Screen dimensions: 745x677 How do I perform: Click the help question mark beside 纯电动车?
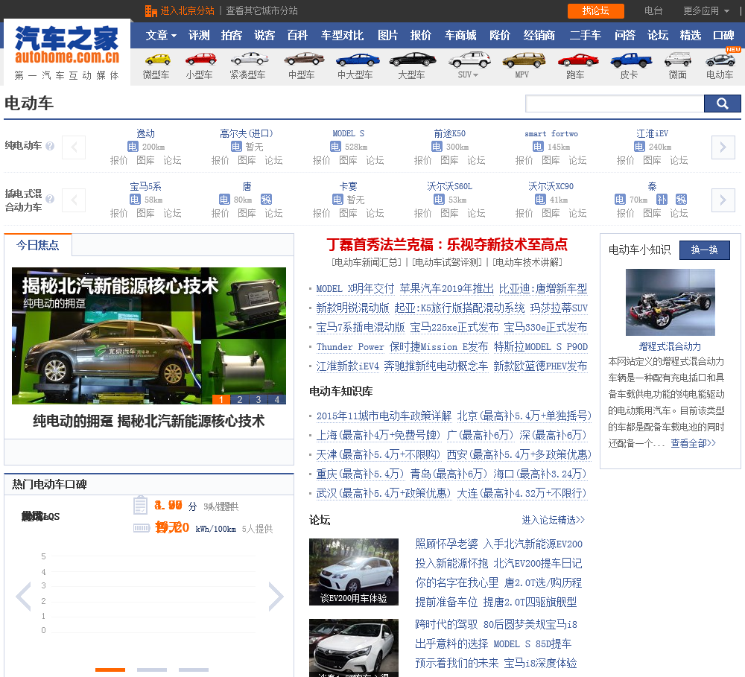[50, 146]
